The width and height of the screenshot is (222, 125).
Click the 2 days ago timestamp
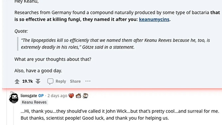click(x=57, y=96)
